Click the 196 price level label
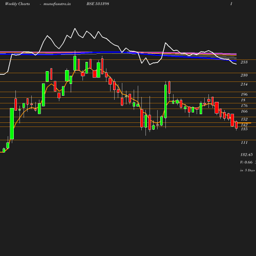Image resolution: width=256 pixels, height=256 pixels. point(244,94)
